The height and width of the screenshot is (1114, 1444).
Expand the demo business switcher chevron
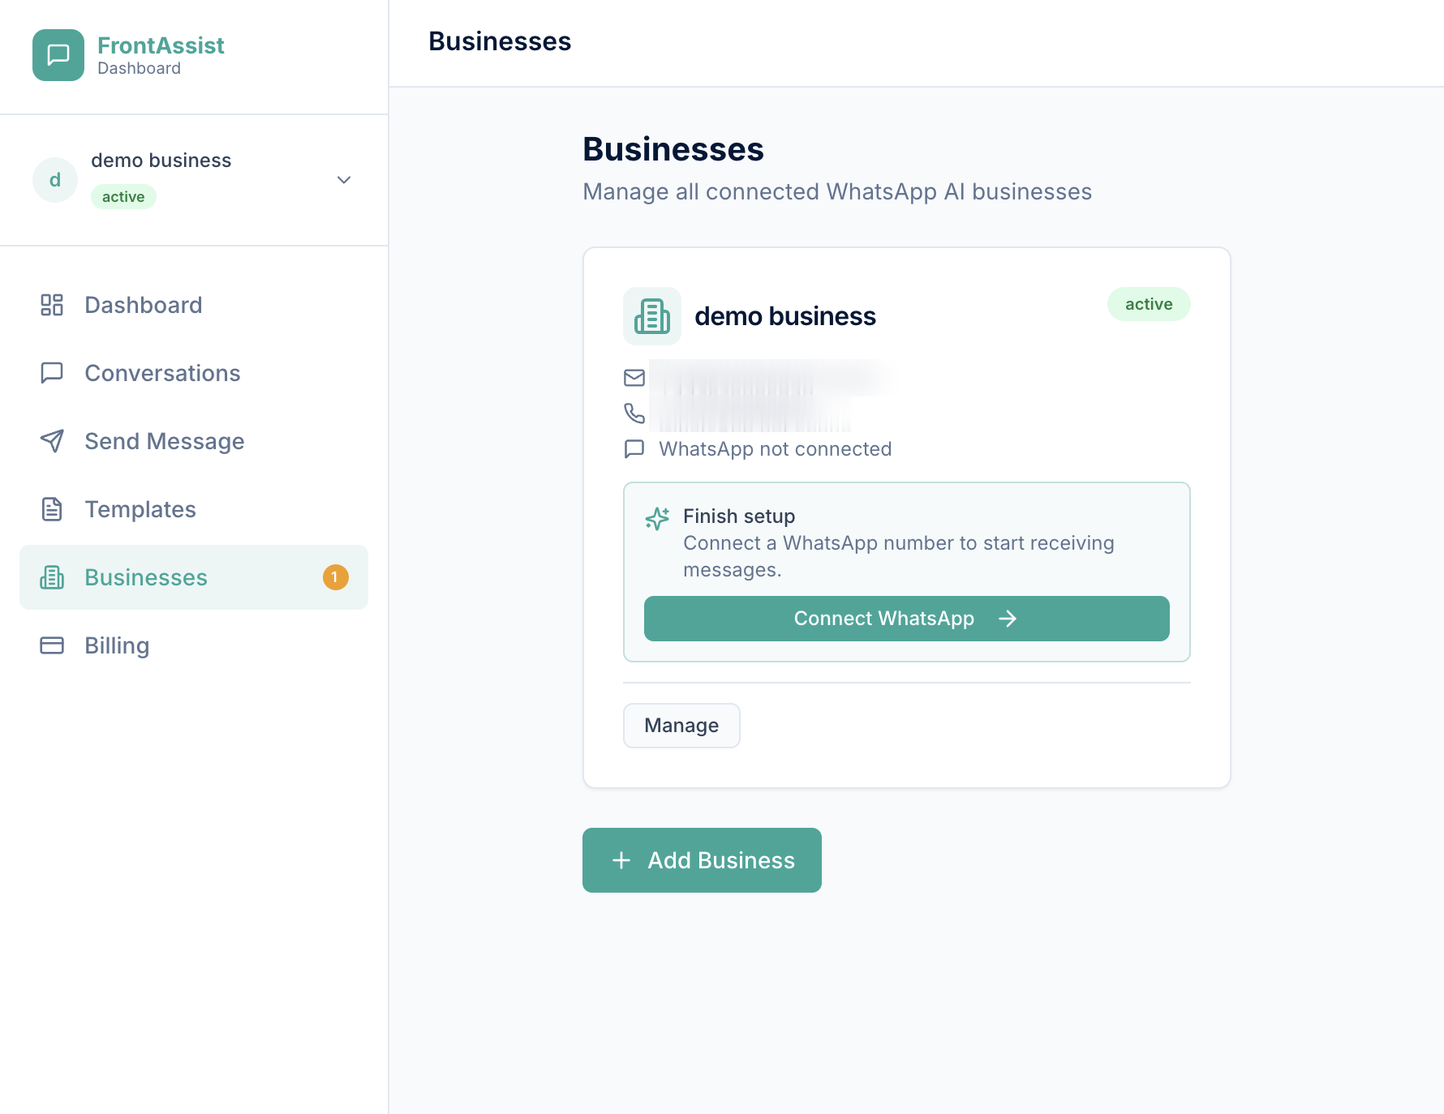click(x=344, y=180)
